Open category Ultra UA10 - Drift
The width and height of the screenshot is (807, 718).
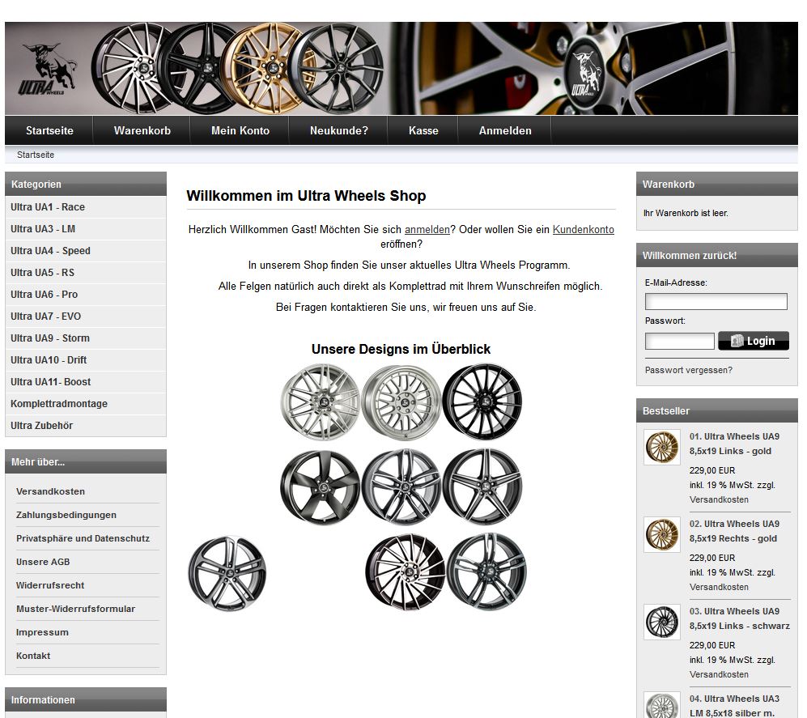(x=86, y=359)
